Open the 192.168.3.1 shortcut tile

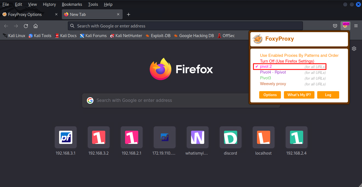pyautogui.click(x=65, y=137)
